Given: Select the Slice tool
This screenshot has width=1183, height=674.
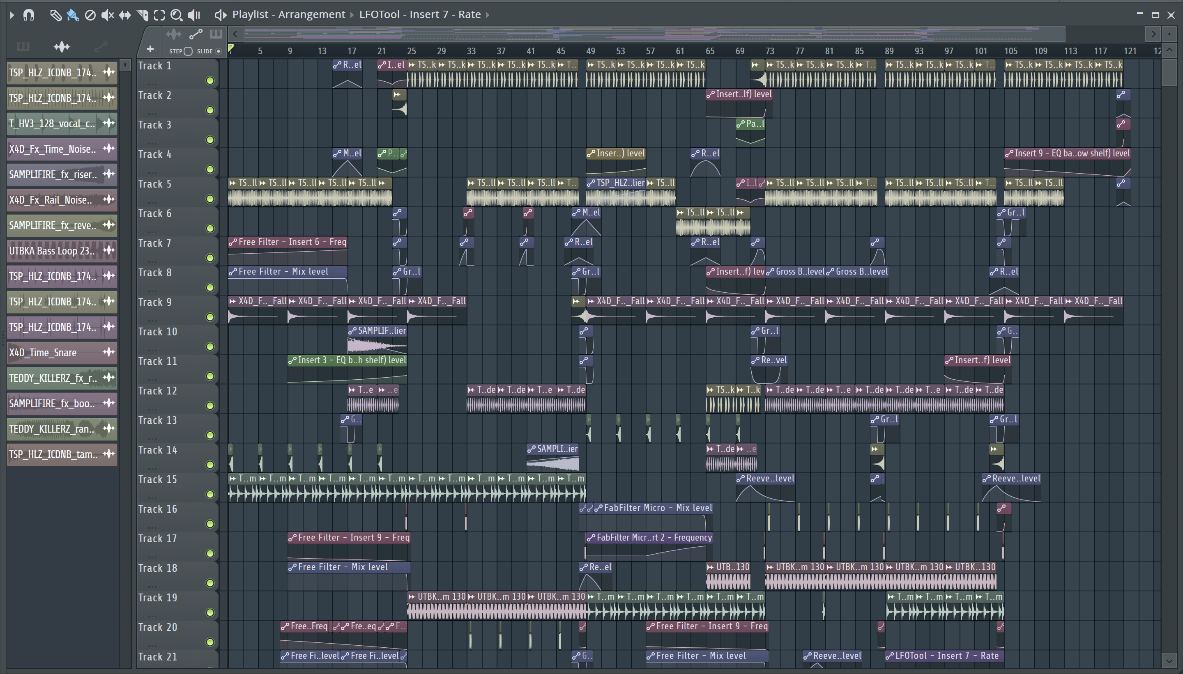Looking at the screenshot, I should tap(143, 15).
